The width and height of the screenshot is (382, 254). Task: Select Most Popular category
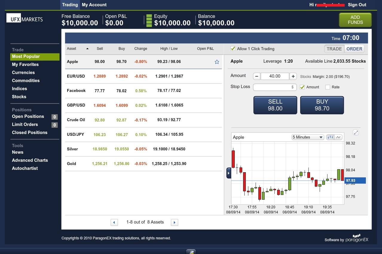point(35,57)
